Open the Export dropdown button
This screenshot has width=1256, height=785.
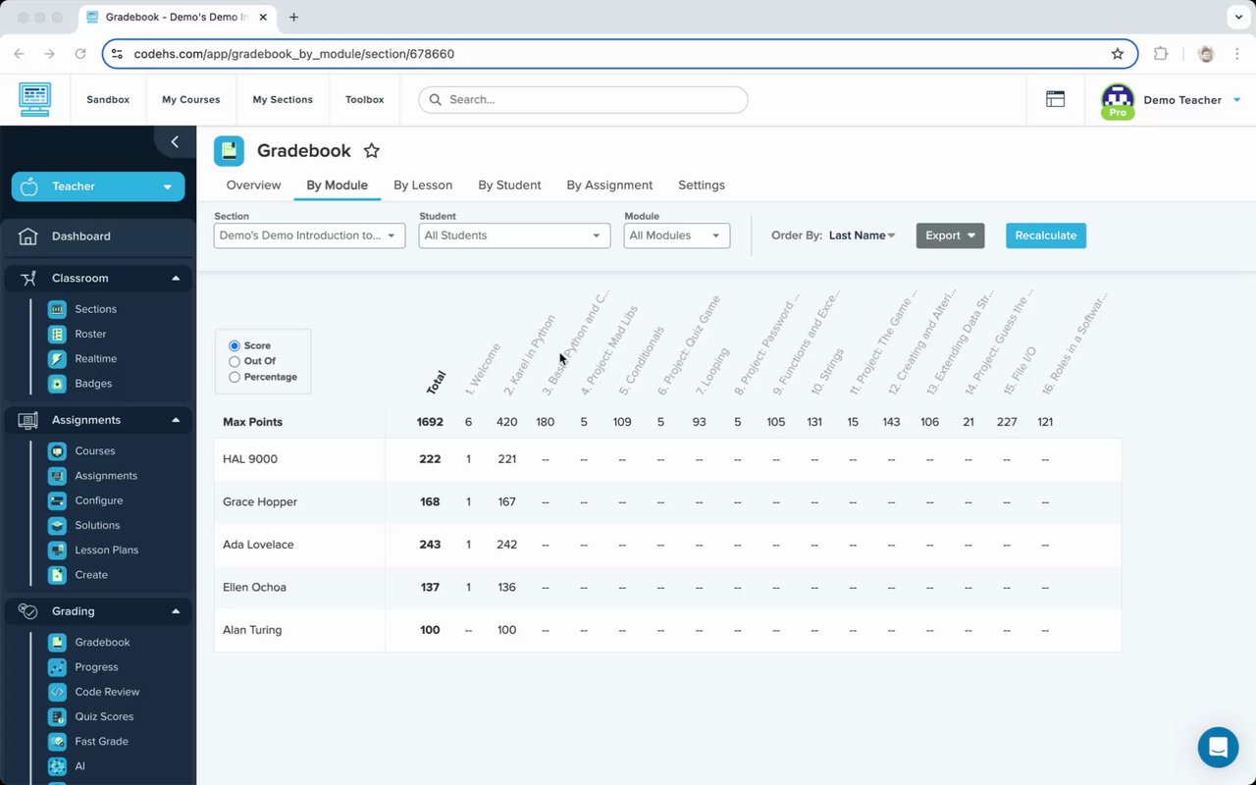point(950,235)
